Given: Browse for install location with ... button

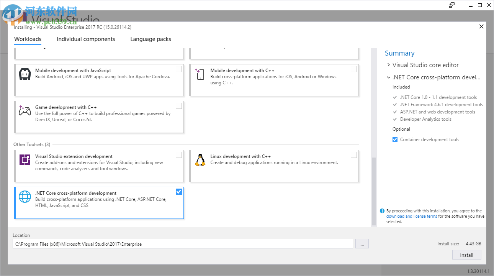Looking at the screenshot, I should (362, 244).
